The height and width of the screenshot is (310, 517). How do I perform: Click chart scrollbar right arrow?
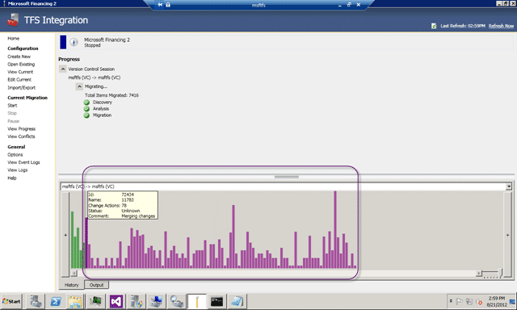[x=478, y=273]
